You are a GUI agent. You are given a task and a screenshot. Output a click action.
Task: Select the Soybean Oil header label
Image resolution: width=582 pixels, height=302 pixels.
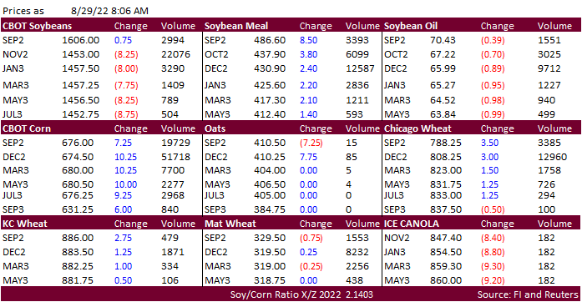point(411,26)
